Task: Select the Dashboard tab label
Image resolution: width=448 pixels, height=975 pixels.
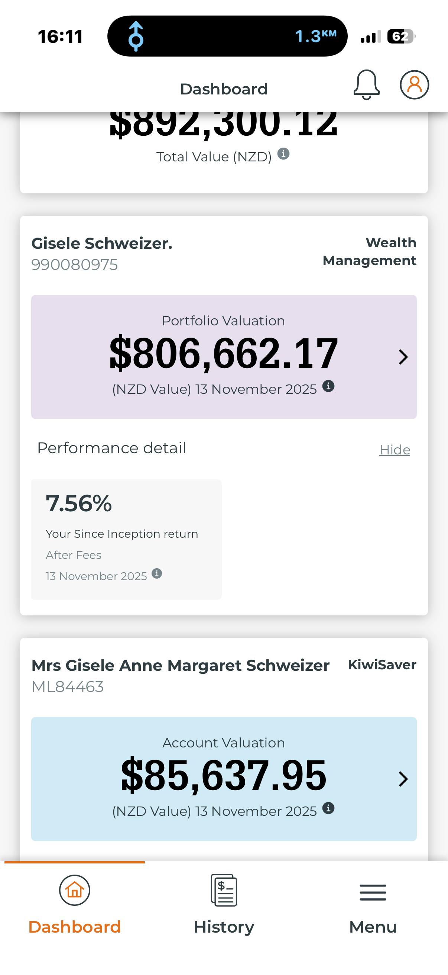Action: click(74, 927)
